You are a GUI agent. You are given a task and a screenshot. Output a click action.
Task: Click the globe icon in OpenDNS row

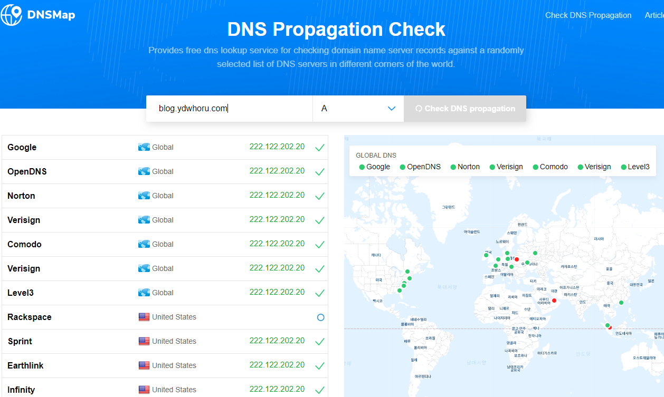(144, 171)
